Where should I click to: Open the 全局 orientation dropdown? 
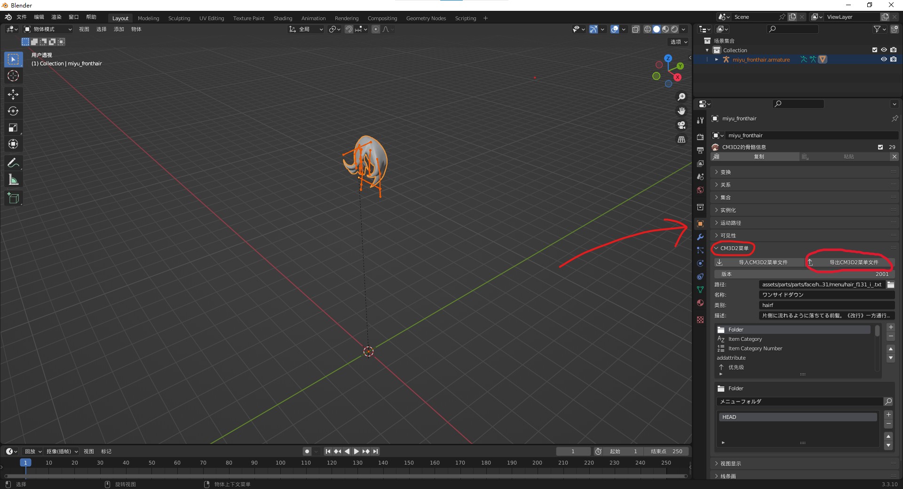pyautogui.click(x=306, y=29)
